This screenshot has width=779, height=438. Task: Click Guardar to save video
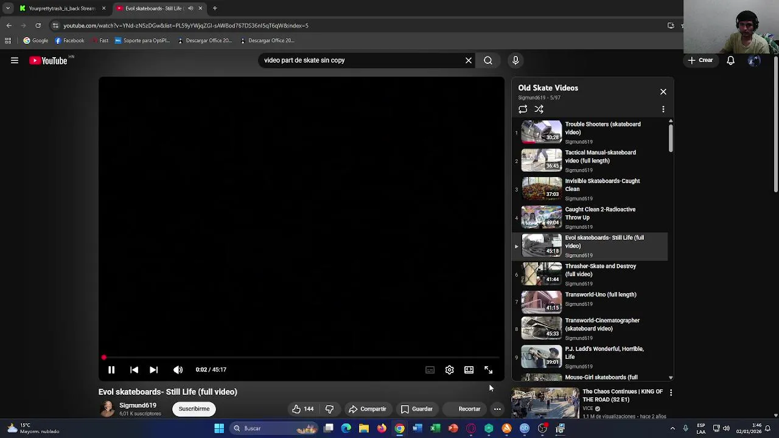pyautogui.click(x=417, y=409)
